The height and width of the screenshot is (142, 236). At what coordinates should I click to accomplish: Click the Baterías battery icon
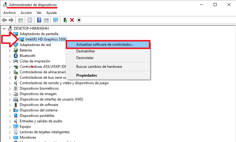coord(16,50)
